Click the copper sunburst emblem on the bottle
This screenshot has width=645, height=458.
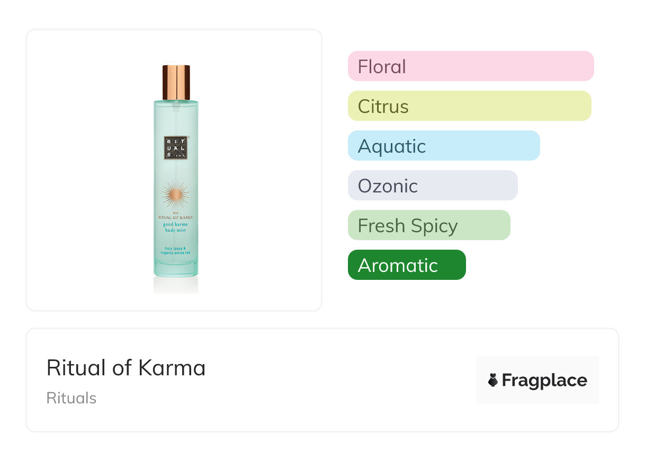175,195
